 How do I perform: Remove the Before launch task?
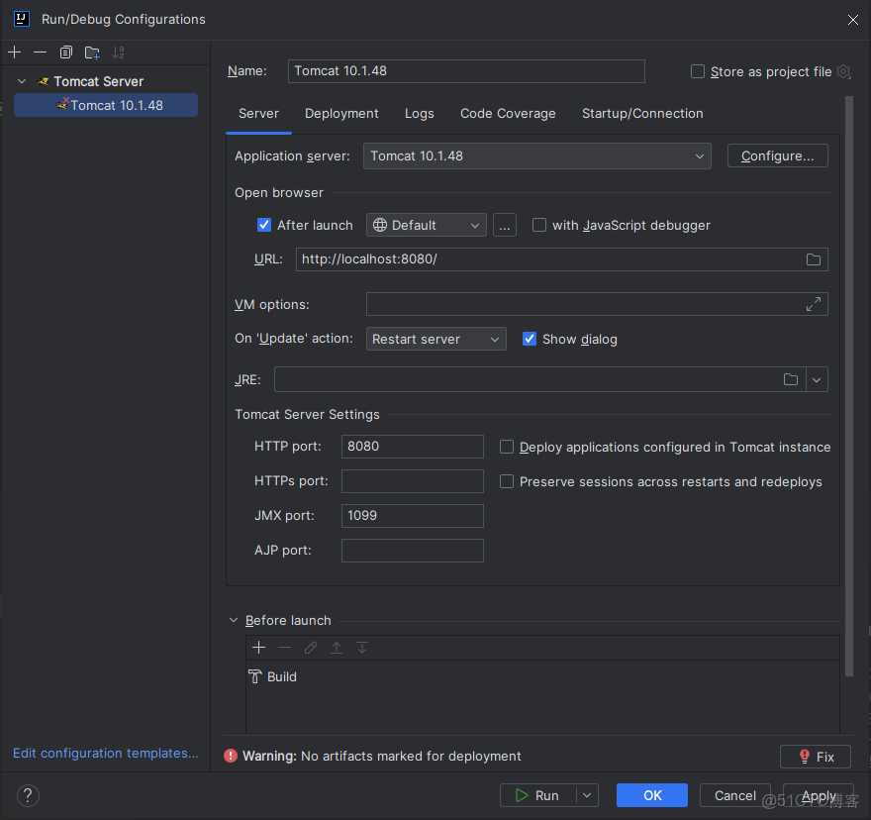pyautogui.click(x=284, y=648)
